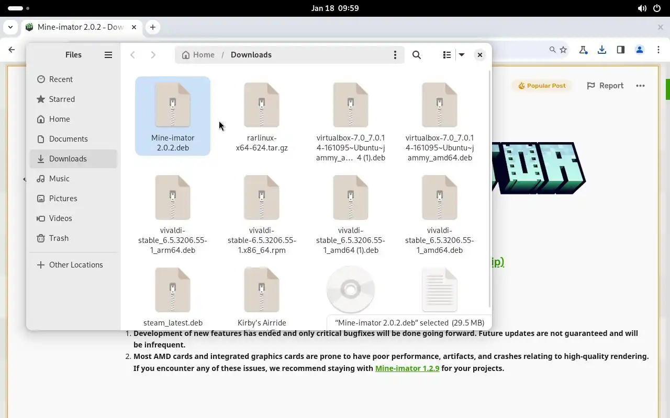Viewport: 670px width, 418px height.
Task: Open the Activities overview pill
Action: [18, 8]
